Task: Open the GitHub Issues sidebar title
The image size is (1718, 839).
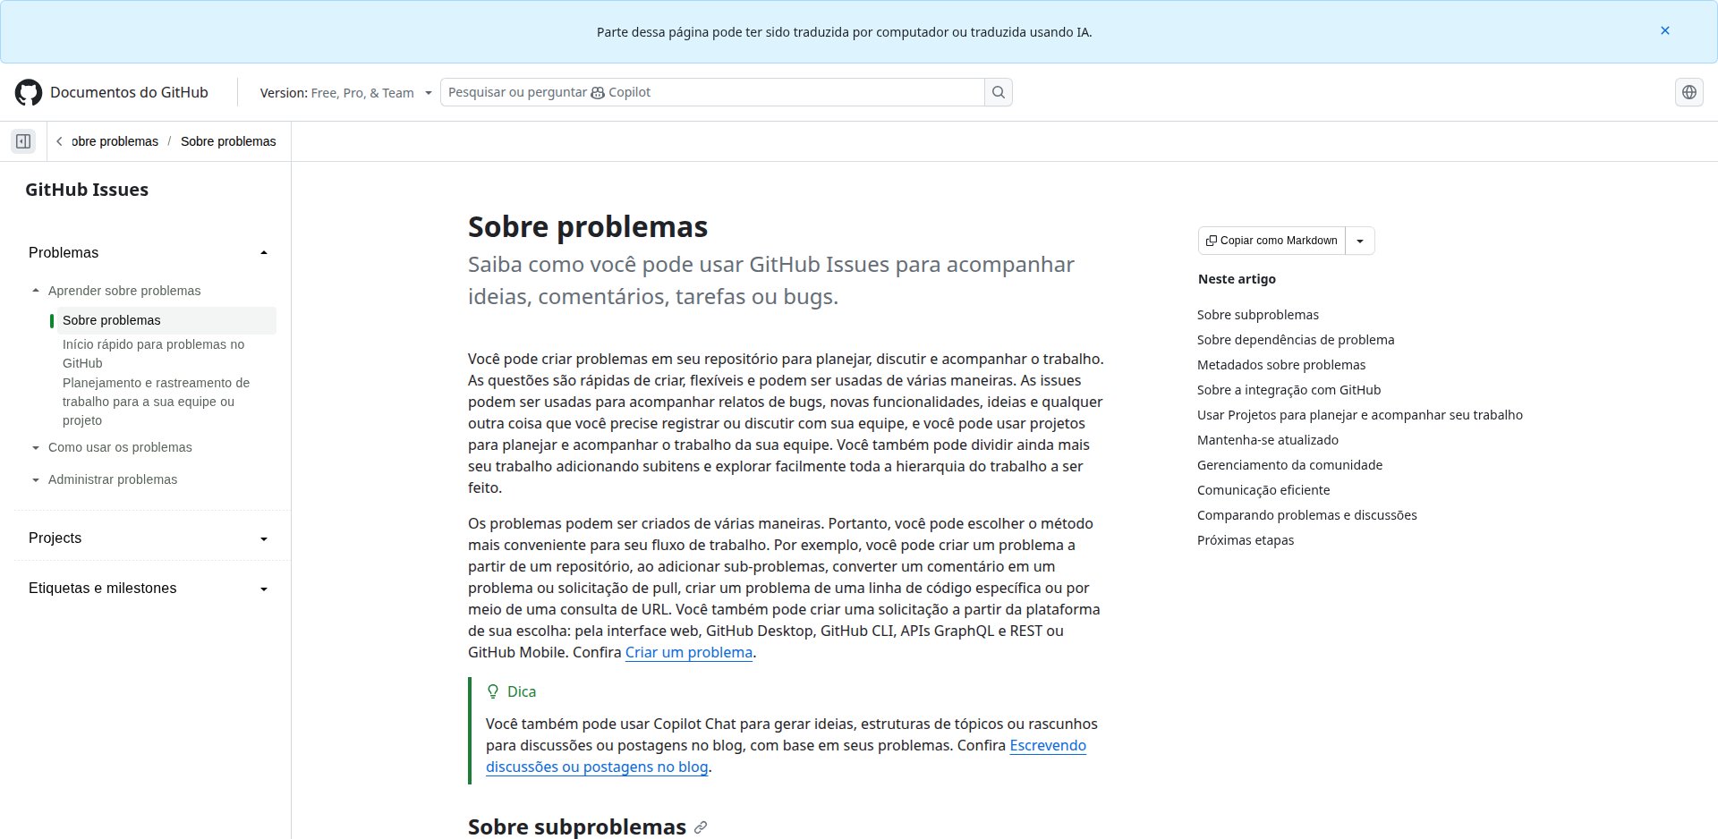Action: [x=87, y=190]
